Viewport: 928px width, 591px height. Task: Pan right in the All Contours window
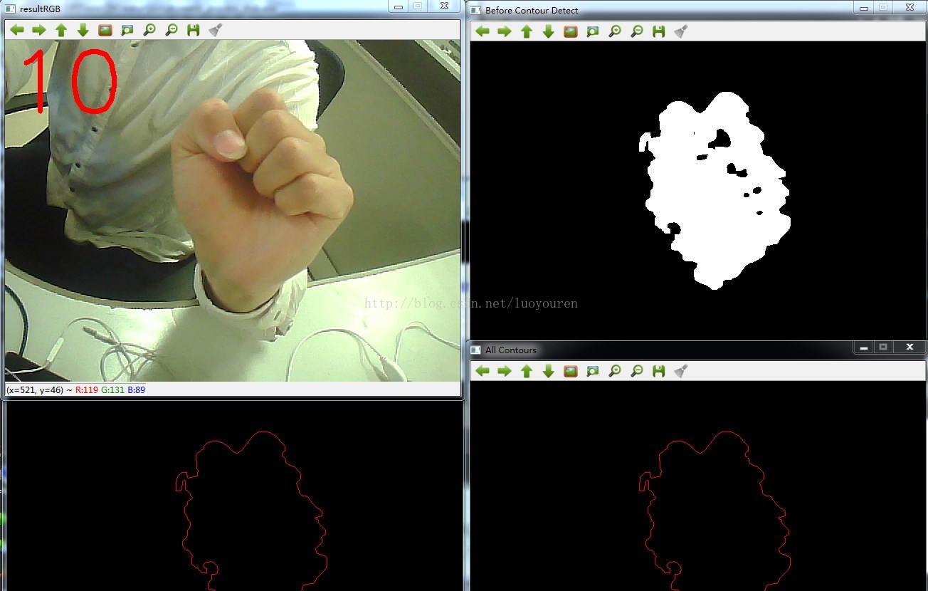[x=505, y=371]
